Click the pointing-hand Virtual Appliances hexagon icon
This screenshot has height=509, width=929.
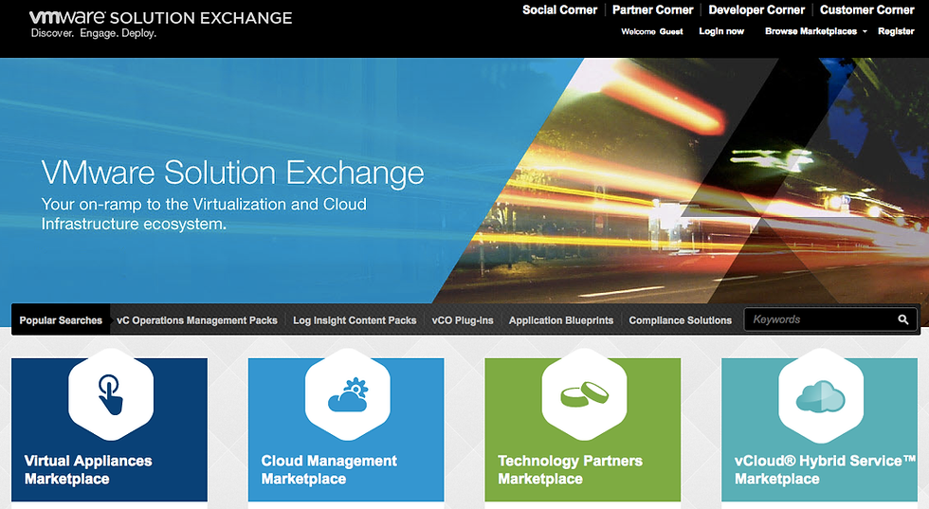pos(111,394)
